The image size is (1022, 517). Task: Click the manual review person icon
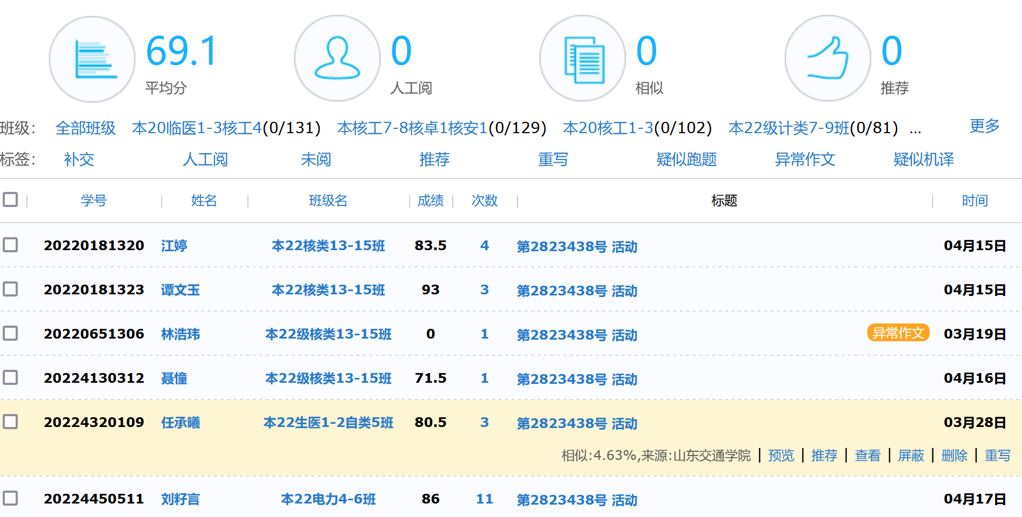coord(337,58)
